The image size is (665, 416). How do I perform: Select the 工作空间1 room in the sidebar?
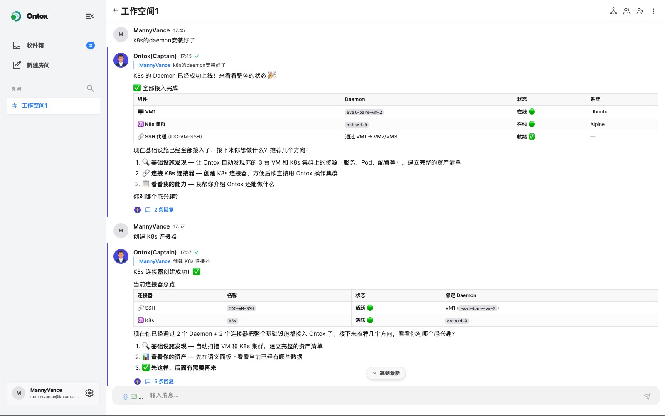(53, 106)
